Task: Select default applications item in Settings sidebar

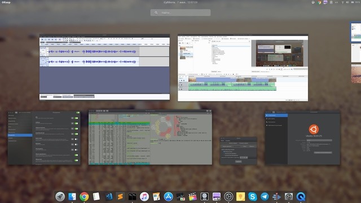Action: tap(276, 125)
